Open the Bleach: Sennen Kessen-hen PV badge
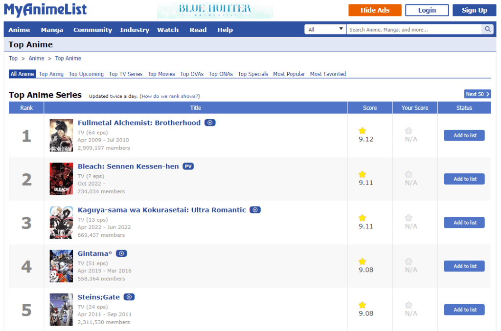 (x=188, y=166)
